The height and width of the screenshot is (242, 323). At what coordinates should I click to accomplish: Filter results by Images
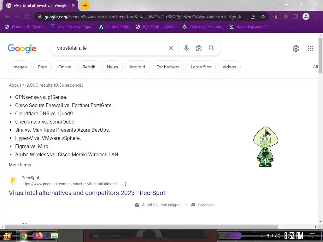pos(19,67)
